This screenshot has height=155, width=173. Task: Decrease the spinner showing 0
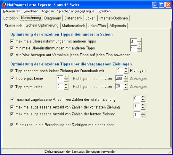pos(143,100)
